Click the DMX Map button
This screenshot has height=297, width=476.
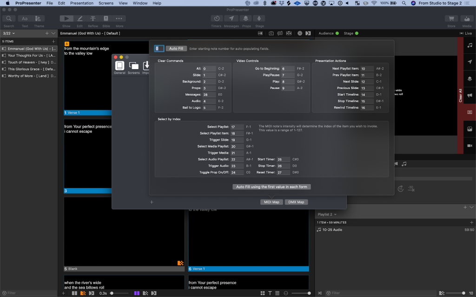[x=296, y=202]
